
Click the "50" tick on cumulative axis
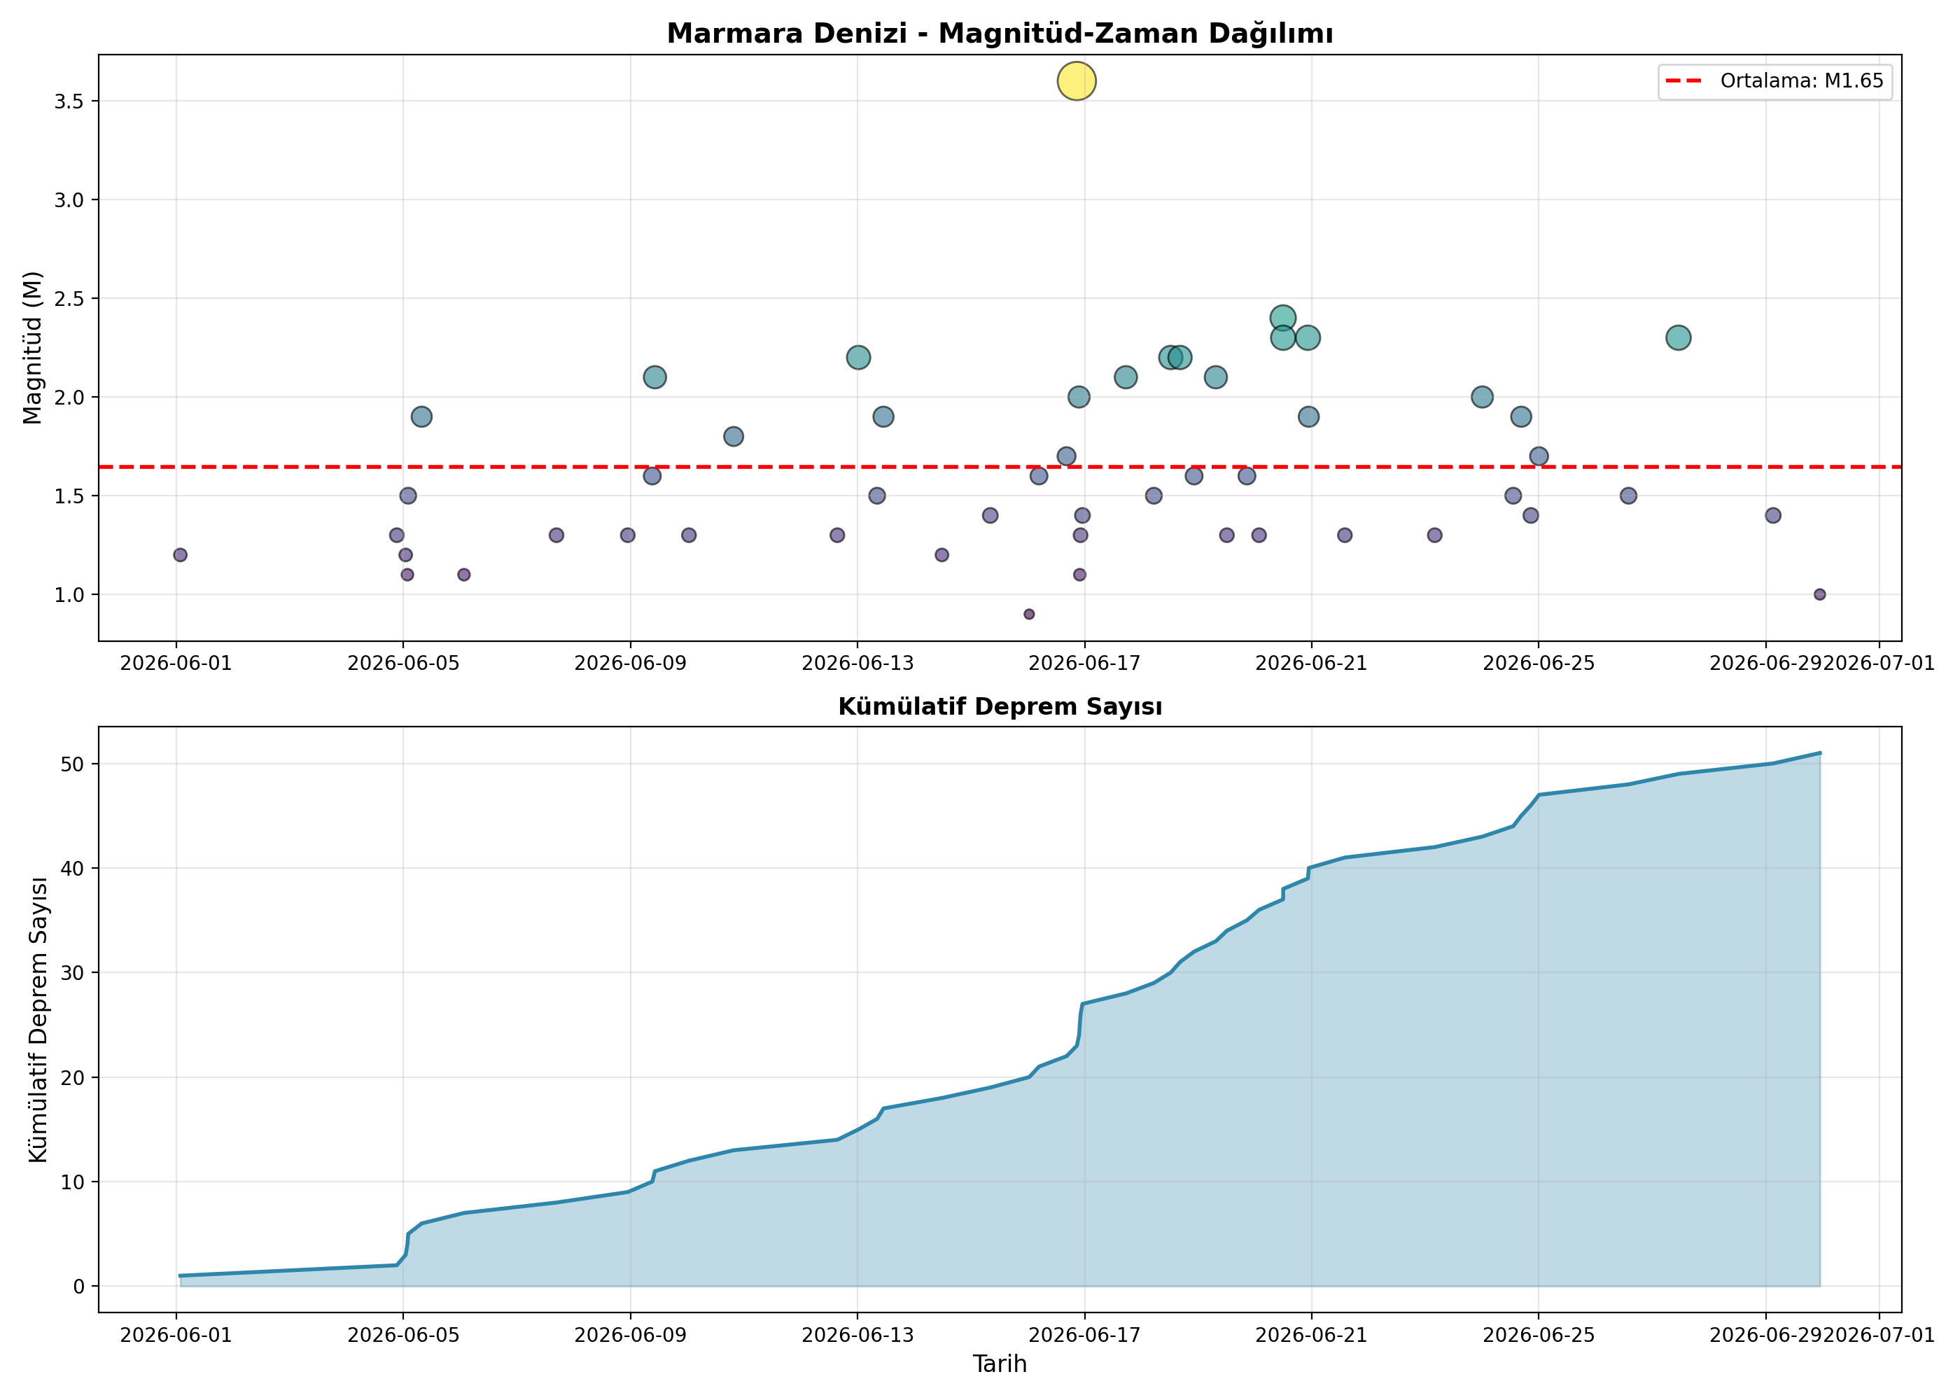pos(73,764)
